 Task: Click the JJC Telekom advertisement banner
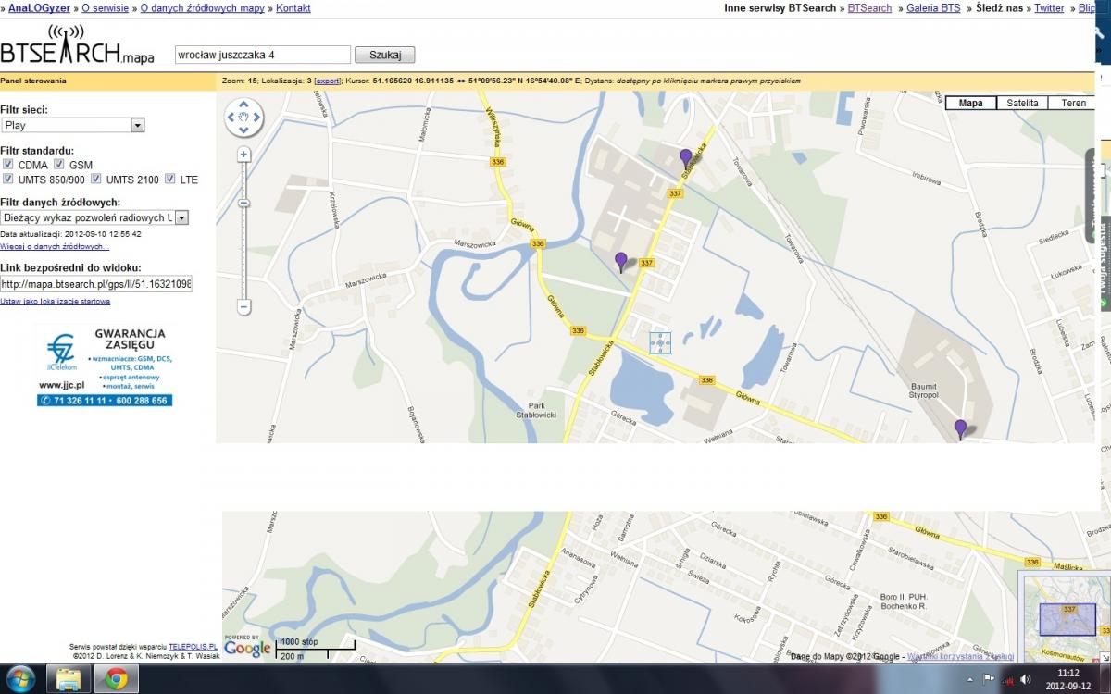click(105, 366)
